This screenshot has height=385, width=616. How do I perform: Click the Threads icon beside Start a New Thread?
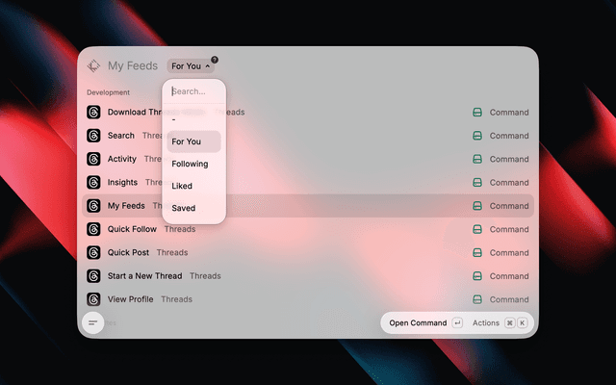click(x=93, y=276)
